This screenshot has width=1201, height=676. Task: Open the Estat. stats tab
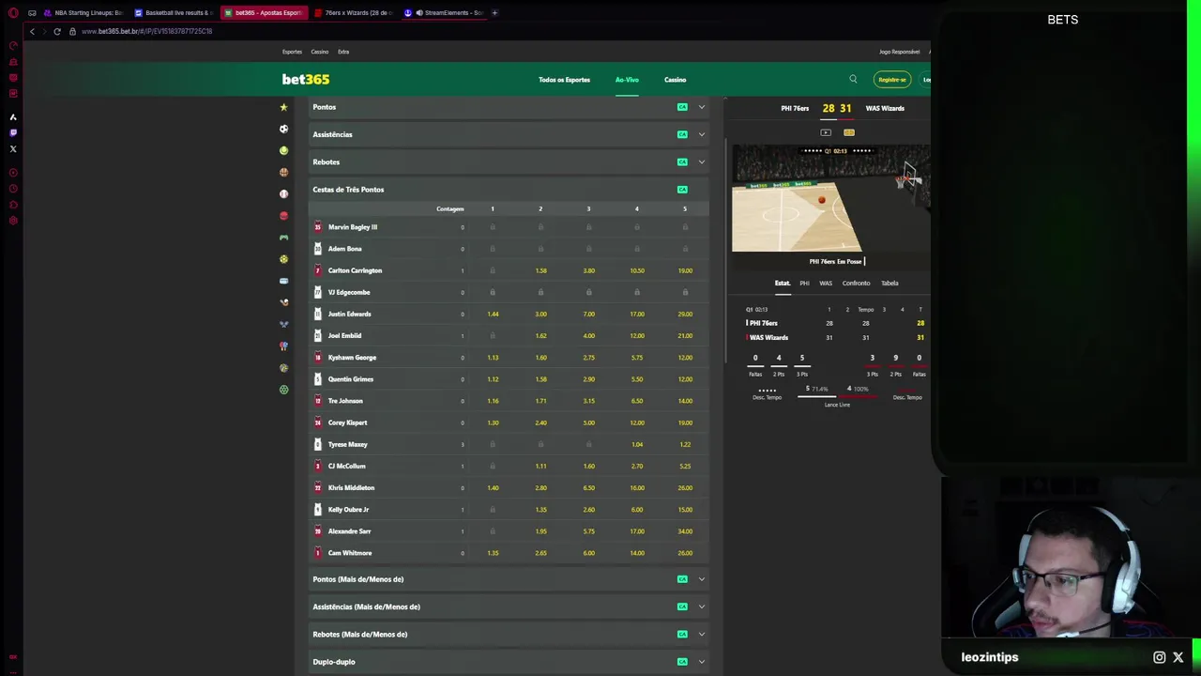pyautogui.click(x=783, y=284)
